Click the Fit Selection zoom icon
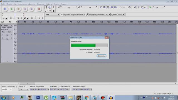The width and height of the screenshot is (178, 100). point(142,7)
